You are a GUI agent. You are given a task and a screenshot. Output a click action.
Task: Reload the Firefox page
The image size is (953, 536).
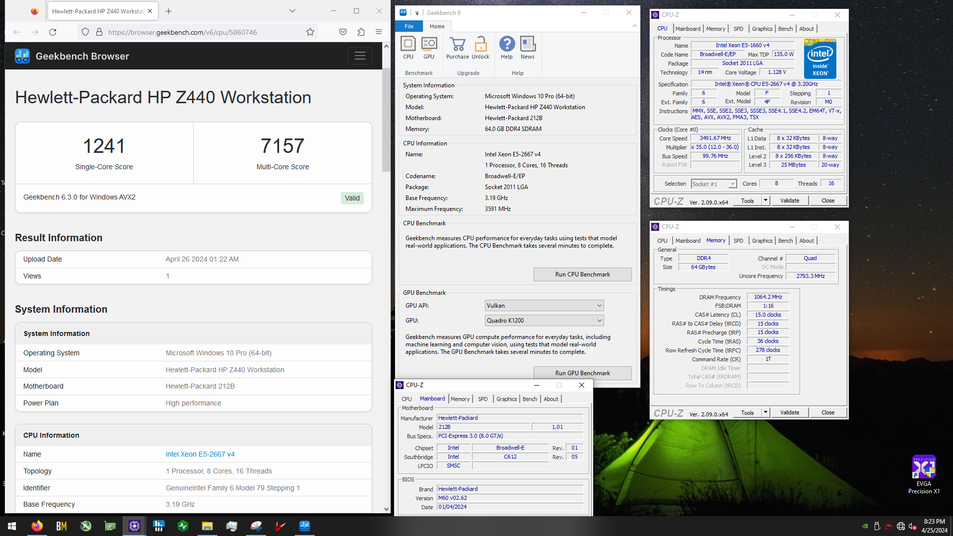53,32
